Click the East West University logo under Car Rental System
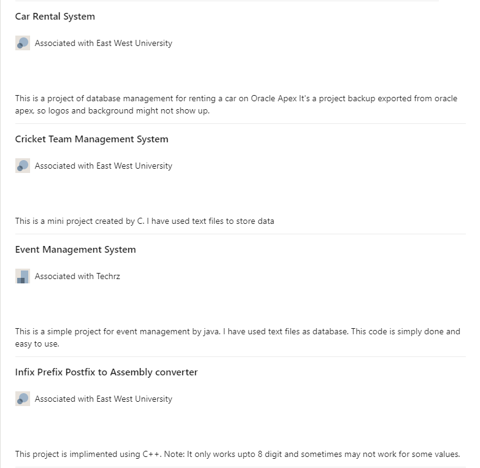This screenshot has height=468, width=480. tap(23, 43)
